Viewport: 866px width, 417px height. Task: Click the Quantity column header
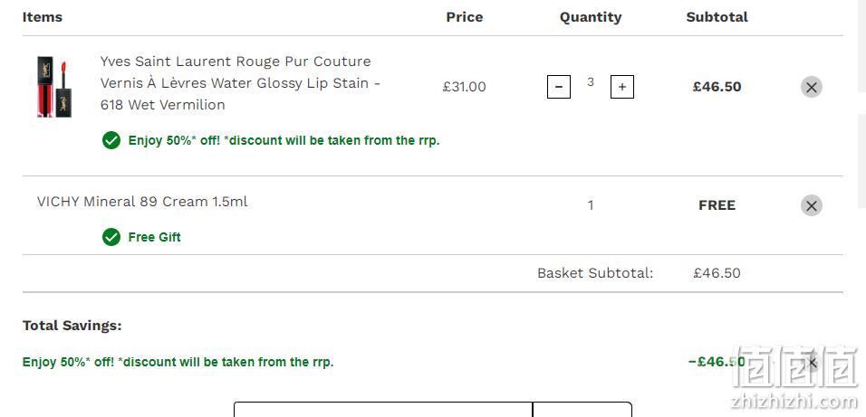click(x=591, y=17)
